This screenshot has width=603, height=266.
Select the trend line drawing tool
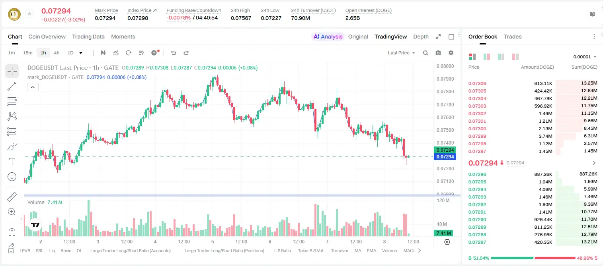[x=12, y=86]
